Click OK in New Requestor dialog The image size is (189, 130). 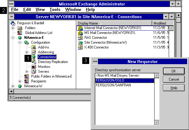174,71
